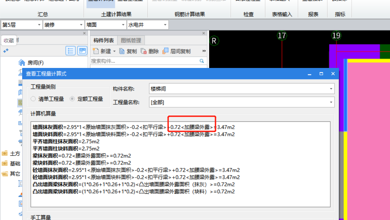Screen dimensions: 390x220
Task: Click the 收藏 button
Action: click(9, 40)
